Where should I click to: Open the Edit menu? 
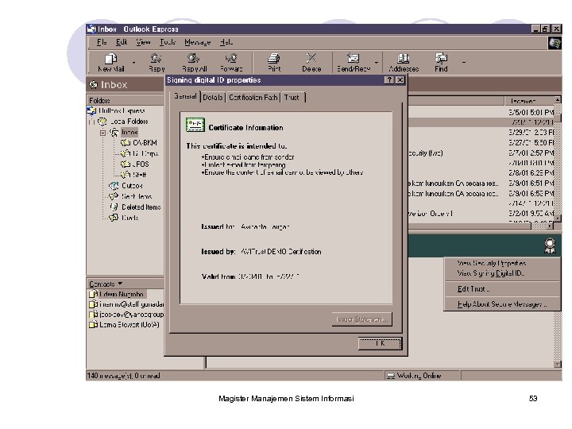pyautogui.click(x=122, y=42)
